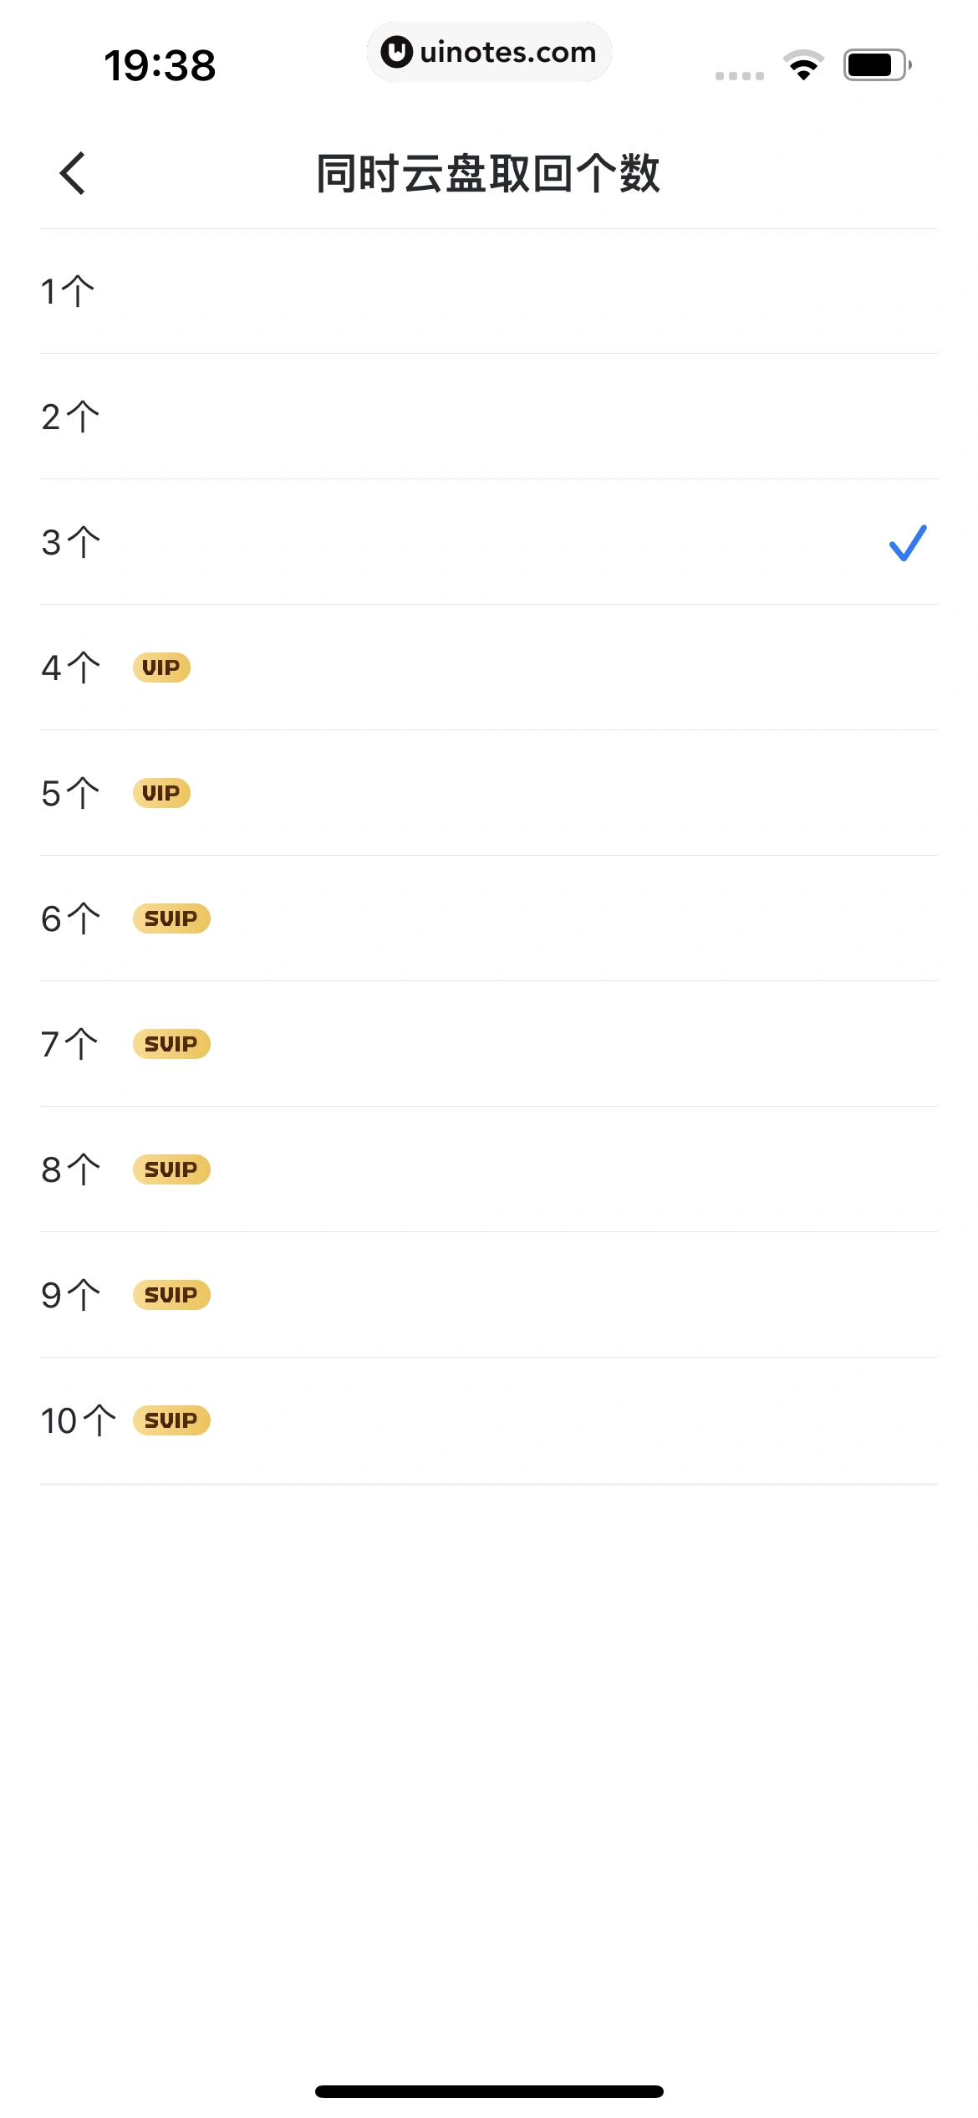Click the uinotes.com link pill
978x2118 pixels.
click(x=489, y=52)
